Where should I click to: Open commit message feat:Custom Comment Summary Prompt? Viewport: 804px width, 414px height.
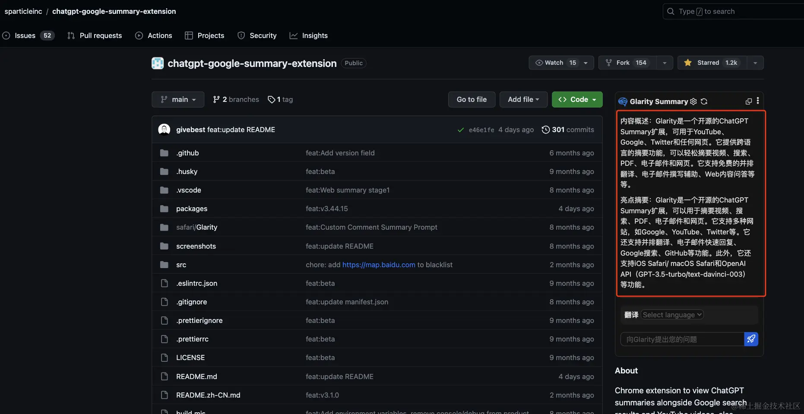371,227
